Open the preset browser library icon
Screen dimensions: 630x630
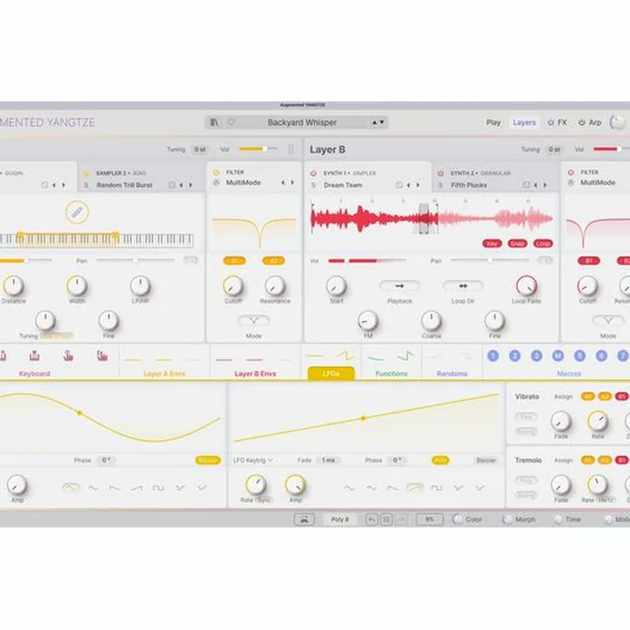coord(214,122)
